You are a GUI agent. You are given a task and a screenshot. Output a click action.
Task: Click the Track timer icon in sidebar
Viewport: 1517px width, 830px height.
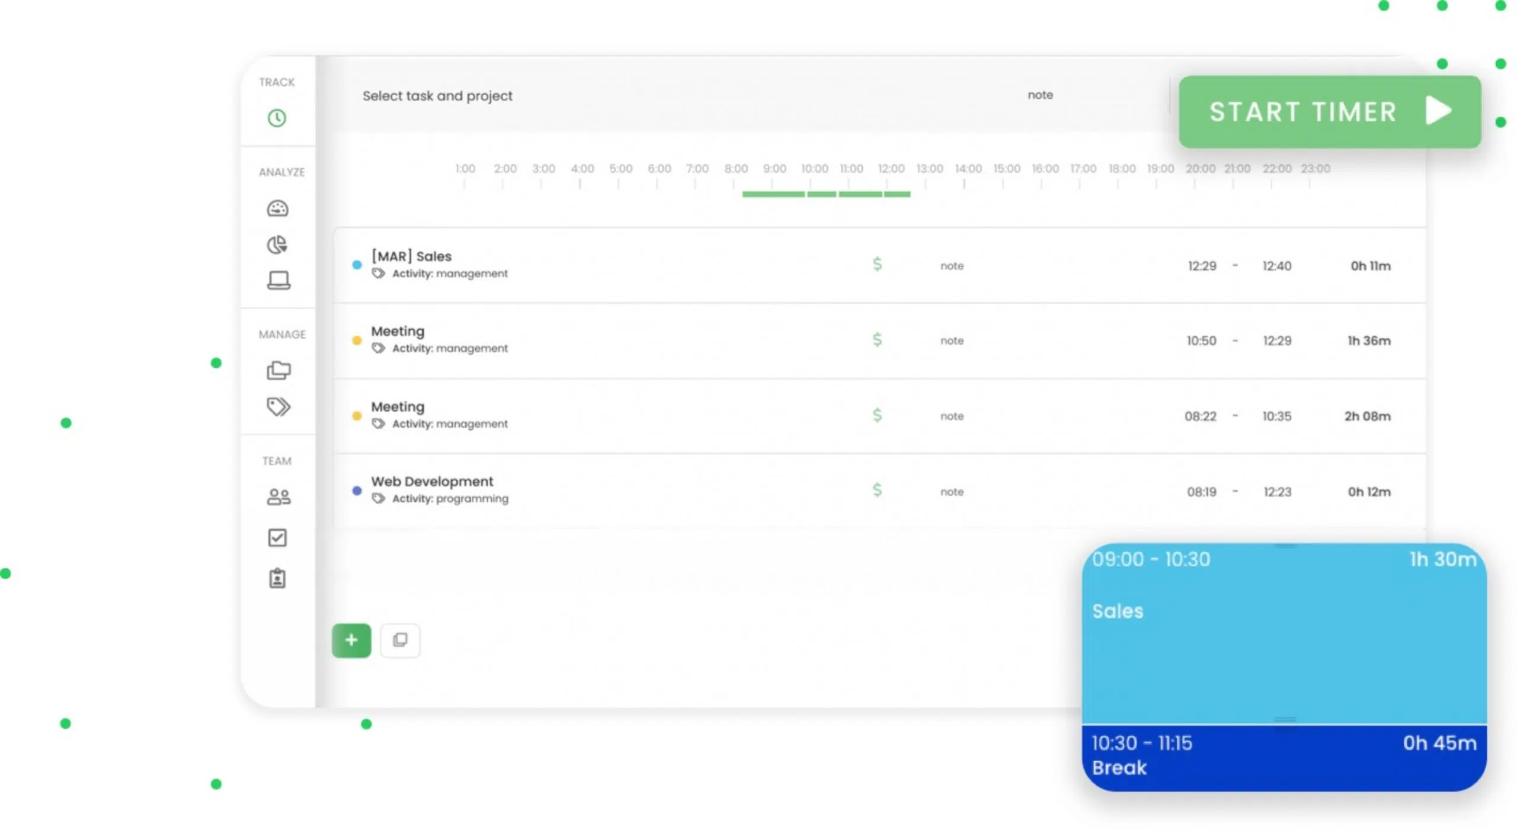coord(276,118)
